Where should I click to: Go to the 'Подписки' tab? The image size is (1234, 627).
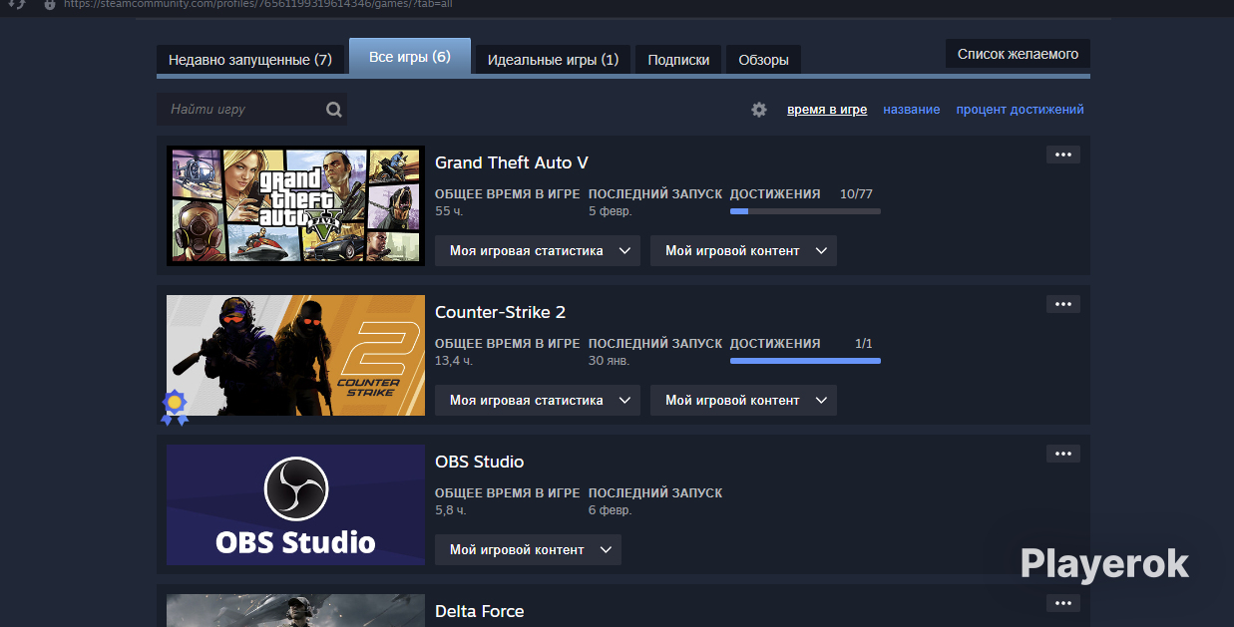[x=678, y=60]
